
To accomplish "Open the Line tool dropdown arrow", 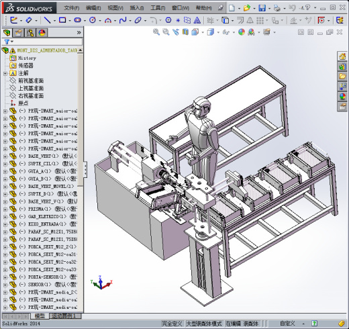I will [x=54, y=21].
